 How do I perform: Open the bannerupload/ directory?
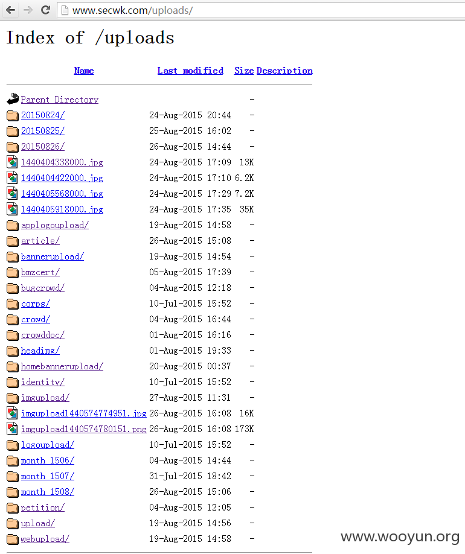53,256
